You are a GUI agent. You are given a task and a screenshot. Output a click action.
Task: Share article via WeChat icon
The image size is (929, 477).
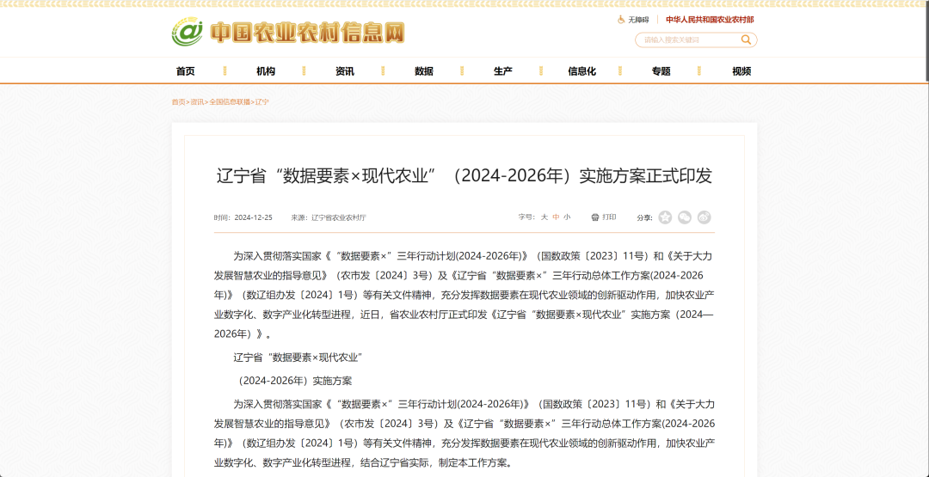click(x=685, y=217)
